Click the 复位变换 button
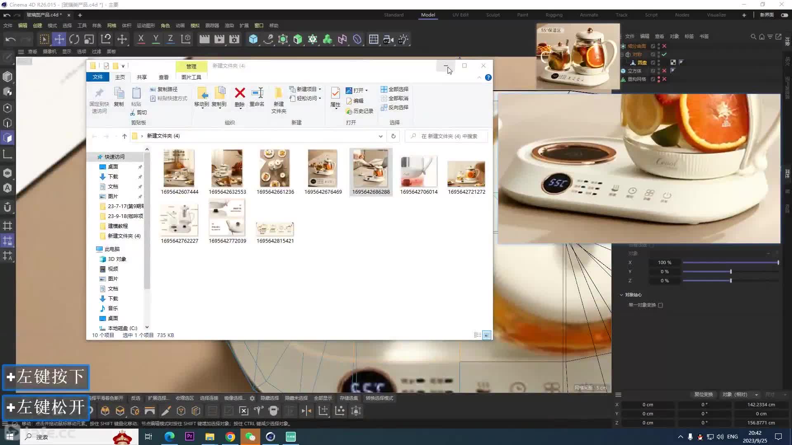This screenshot has width=792, height=445. pyautogui.click(x=703, y=394)
